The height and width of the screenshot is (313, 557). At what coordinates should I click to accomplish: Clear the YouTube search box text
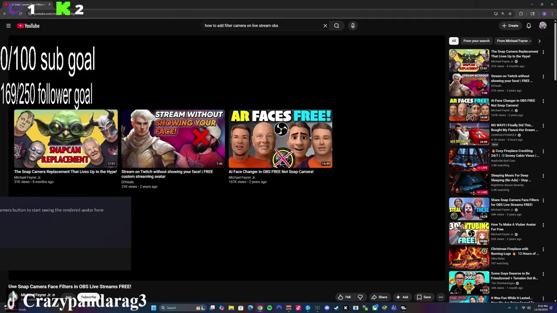[325, 26]
